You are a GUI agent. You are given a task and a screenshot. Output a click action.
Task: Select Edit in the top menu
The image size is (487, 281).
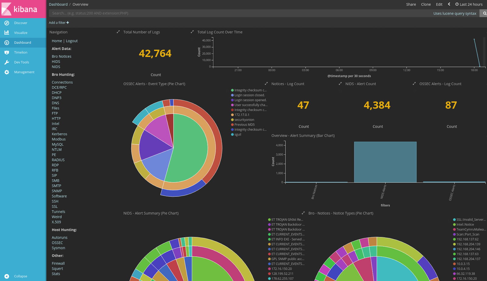click(439, 4)
